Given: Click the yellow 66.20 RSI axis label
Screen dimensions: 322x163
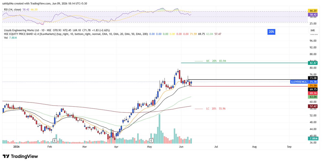Looking at the screenshot, I should [x=313, y=11].
